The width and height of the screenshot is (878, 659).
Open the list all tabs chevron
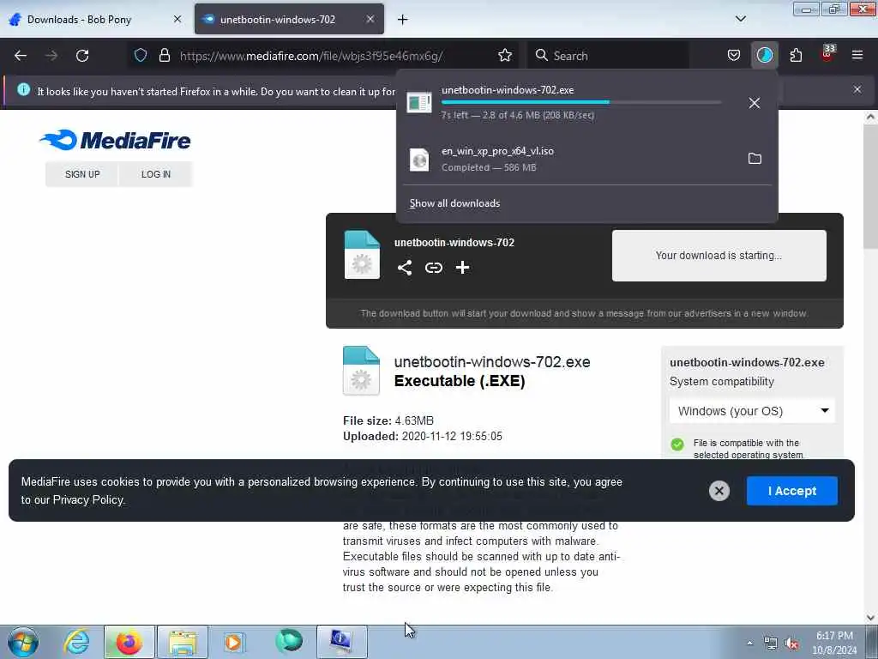(x=740, y=19)
